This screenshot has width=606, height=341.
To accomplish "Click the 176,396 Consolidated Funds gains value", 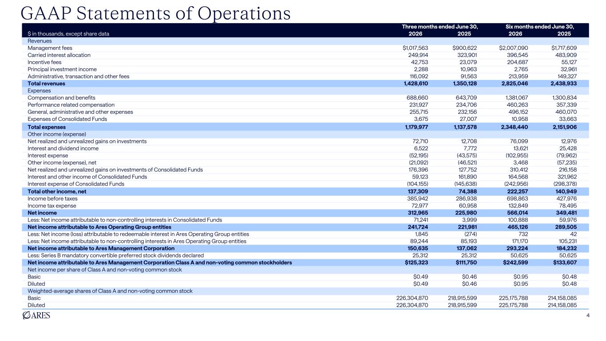I will pos(417,170).
